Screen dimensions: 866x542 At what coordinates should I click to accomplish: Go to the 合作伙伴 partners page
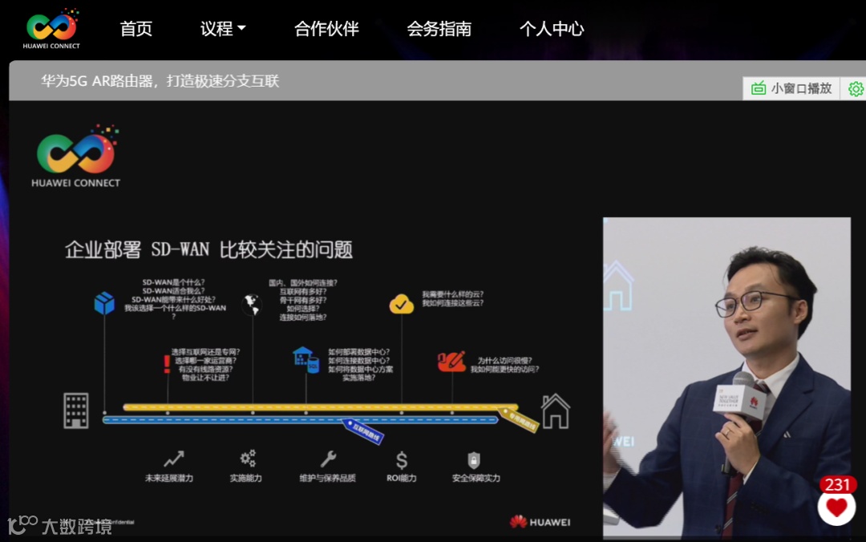tap(326, 29)
